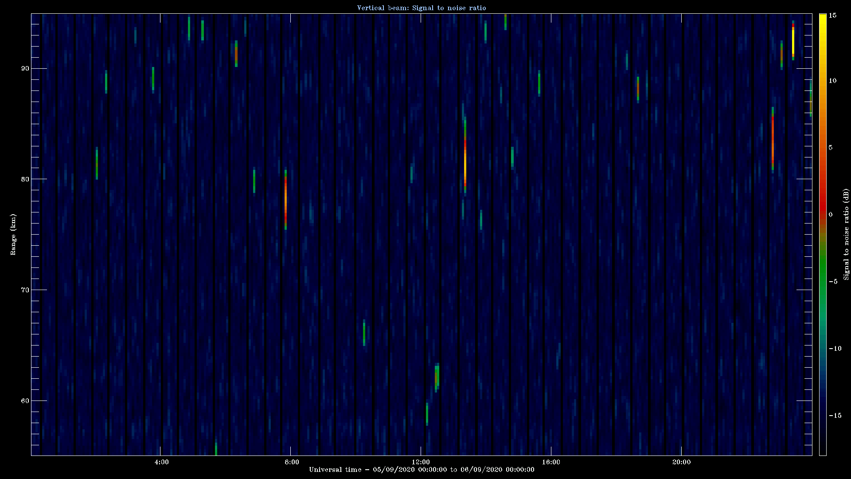
Task: Click the 12:00 time axis label
Action: [421, 462]
